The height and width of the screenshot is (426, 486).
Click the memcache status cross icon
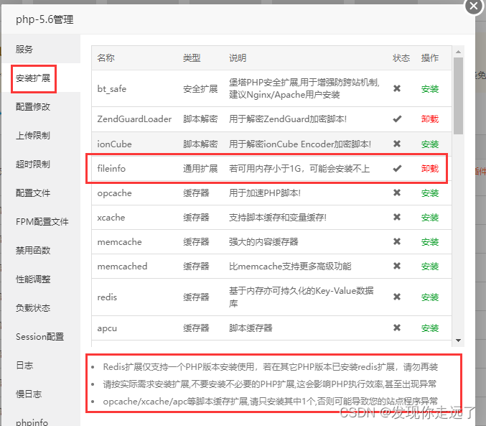(397, 241)
